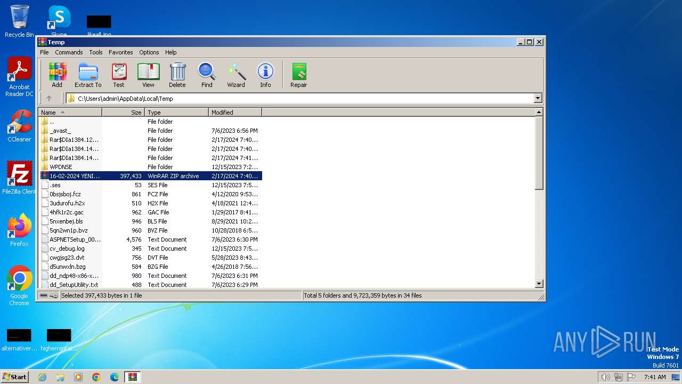Open Recycle Bin desktop icon
The image size is (682, 384).
tap(19, 21)
